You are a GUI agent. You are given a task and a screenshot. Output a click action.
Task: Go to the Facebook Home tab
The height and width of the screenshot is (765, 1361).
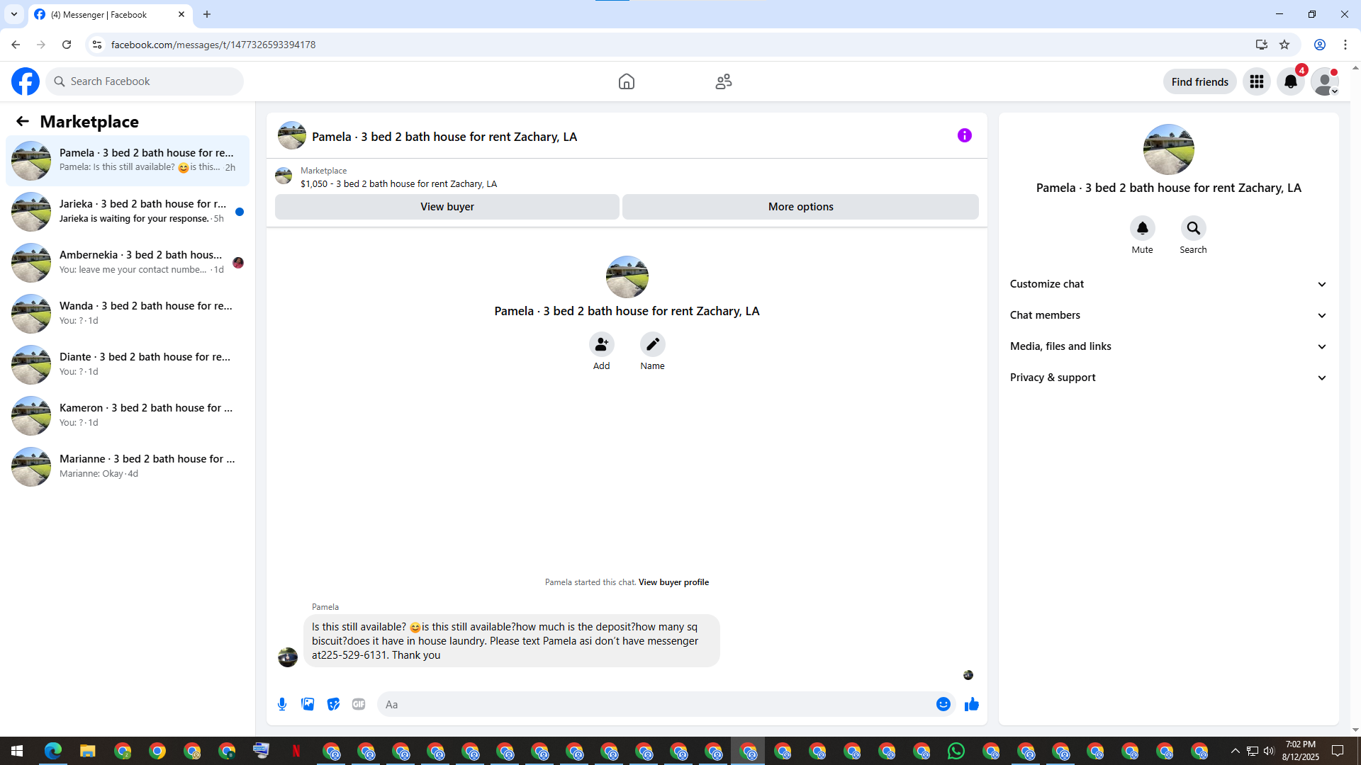pos(626,81)
